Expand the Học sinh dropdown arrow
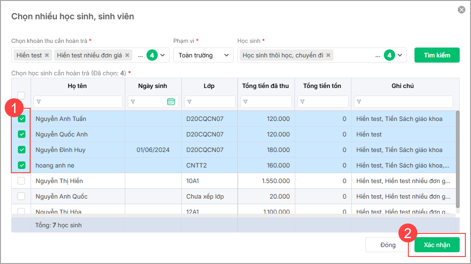This screenshot has width=471, height=264. click(400, 55)
